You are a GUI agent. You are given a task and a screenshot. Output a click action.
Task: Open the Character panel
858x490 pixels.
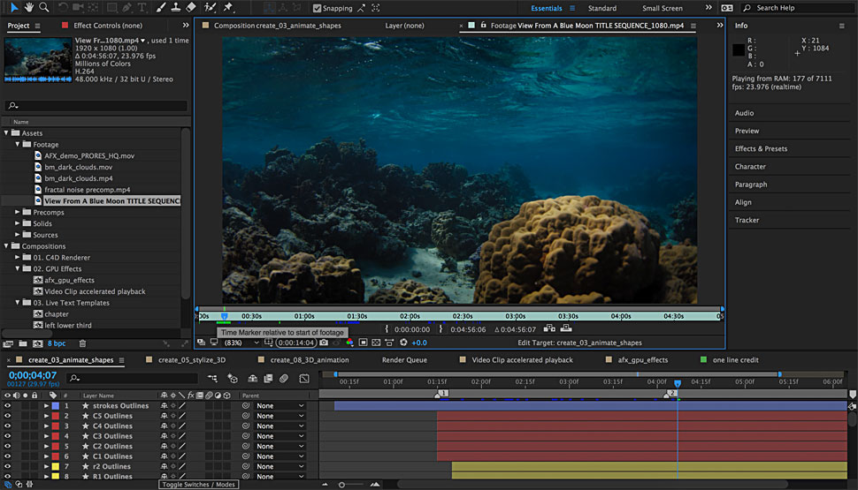[750, 167]
